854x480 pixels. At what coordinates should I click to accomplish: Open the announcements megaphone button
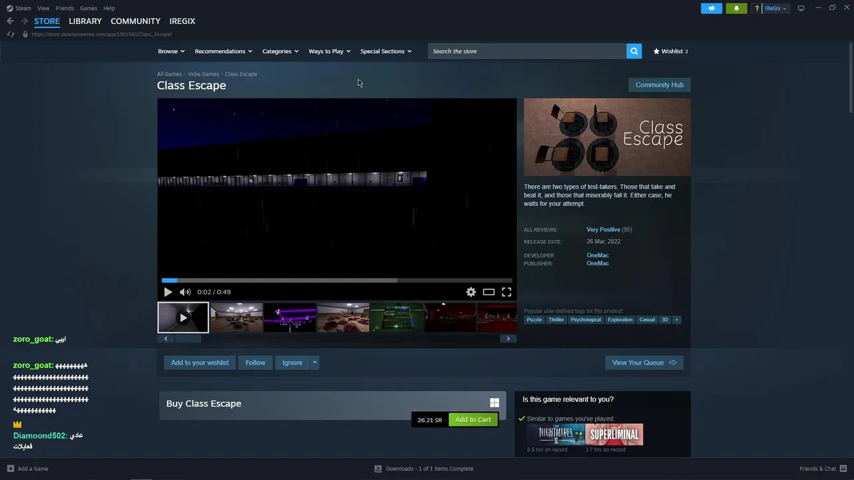[x=711, y=8]
